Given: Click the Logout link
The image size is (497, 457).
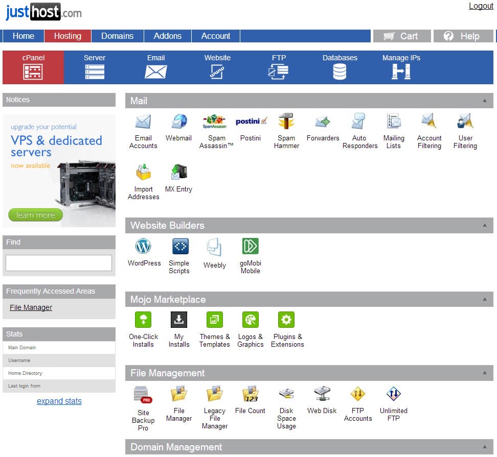Looking at the screenshot, I should [481, 6].
